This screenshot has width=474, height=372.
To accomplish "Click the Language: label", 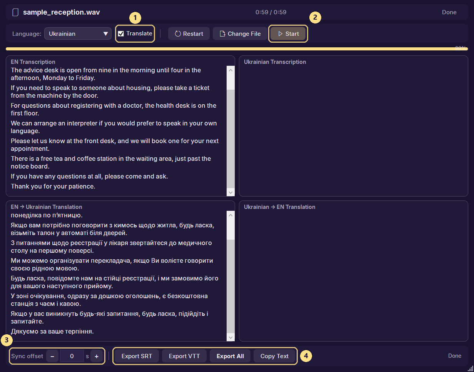I will (x=27, y=34).
